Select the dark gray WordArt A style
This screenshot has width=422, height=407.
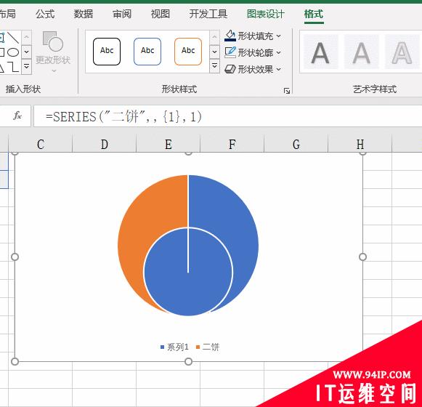coord(320,52)
